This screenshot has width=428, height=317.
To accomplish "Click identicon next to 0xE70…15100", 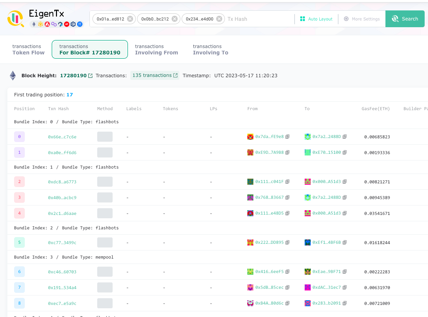I will (308, 152).
